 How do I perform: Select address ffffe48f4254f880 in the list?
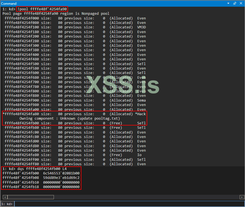tap(22, 96)
